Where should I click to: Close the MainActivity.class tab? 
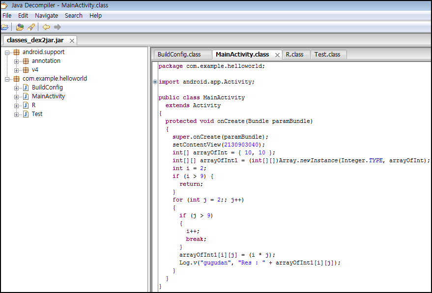click(278, 55)
